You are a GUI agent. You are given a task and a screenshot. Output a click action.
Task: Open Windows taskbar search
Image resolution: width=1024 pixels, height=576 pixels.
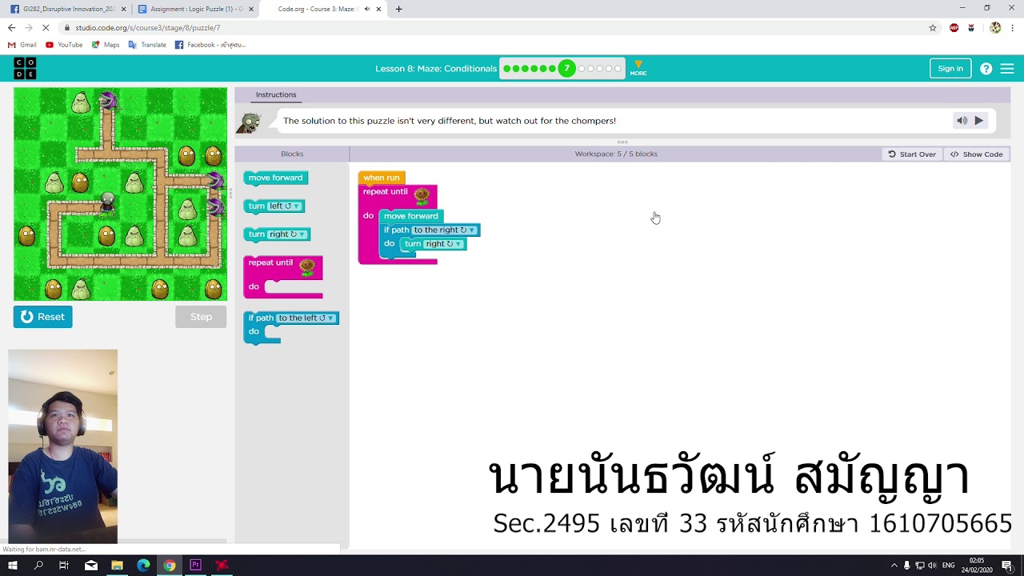pyautogui.click(x=38, y=566)
